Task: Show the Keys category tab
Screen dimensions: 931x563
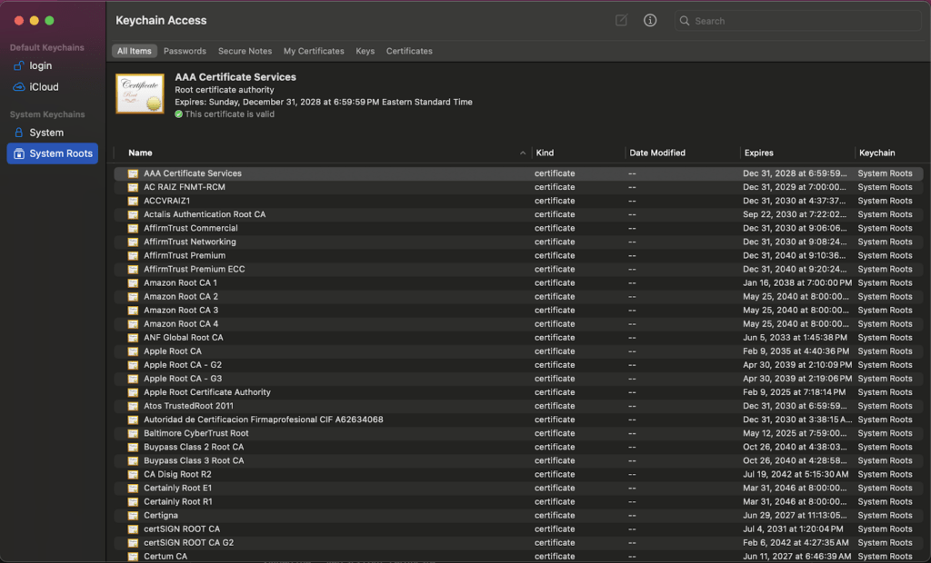Action: [365, 51]
